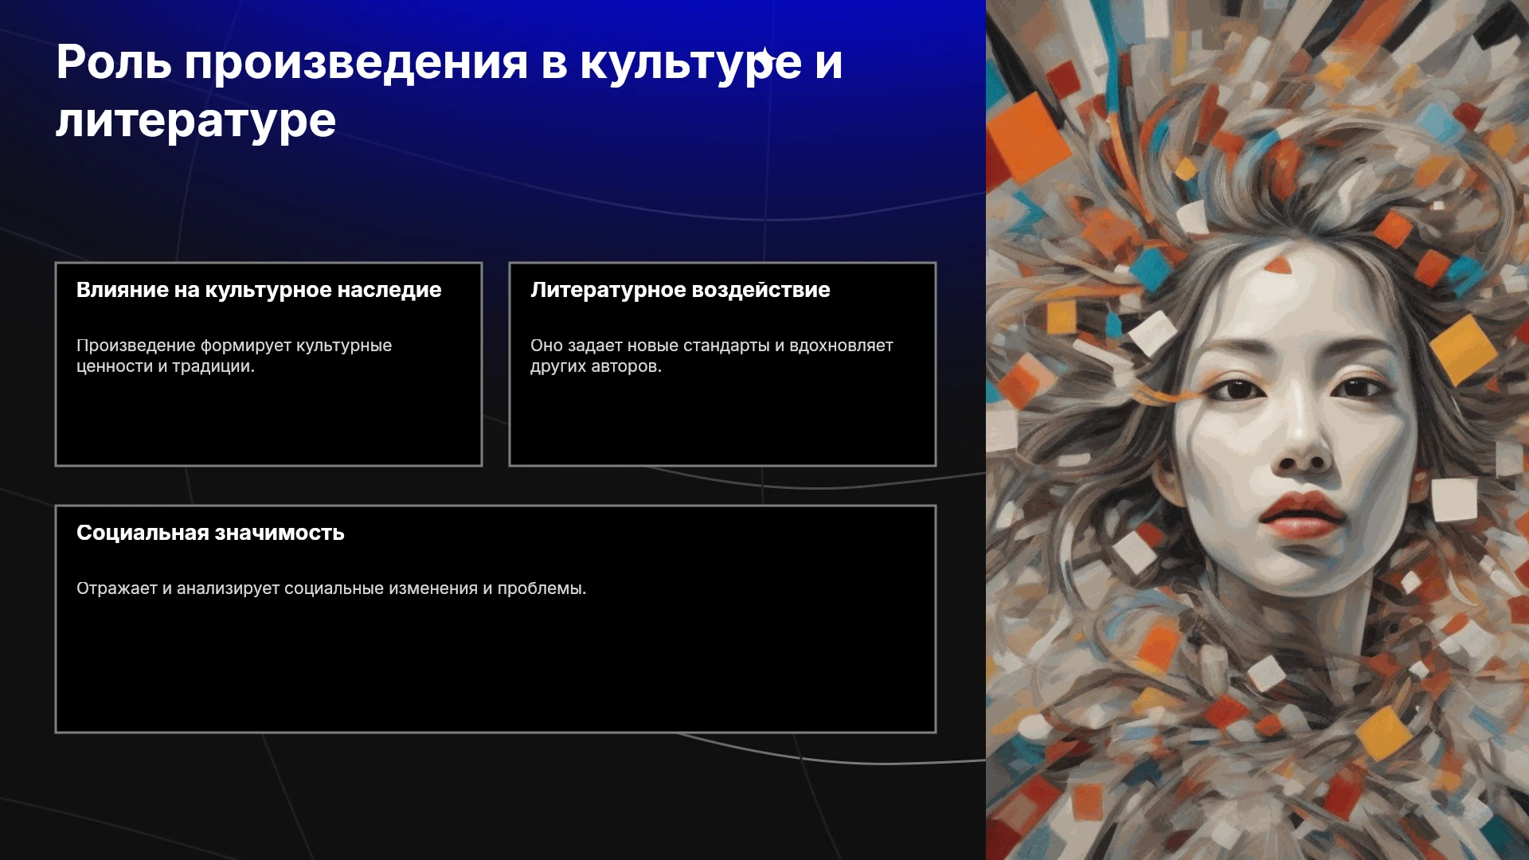Select the slide title 'Роль произведения в культуре и'
The height and width of the screenshot is (860, 1529).
tap(449, 63)
